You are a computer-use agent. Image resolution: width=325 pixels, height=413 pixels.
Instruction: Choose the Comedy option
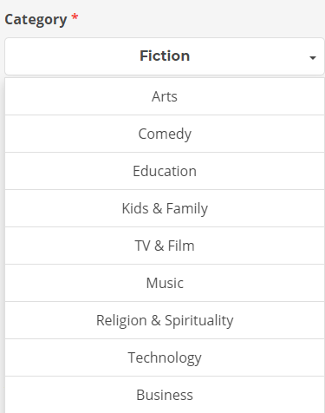pos(165,134)
